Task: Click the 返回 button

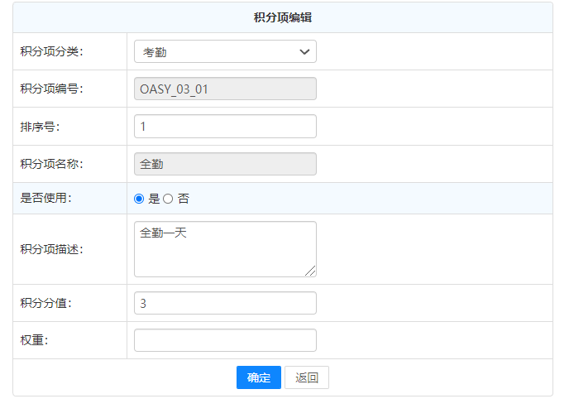Action: tap(307, 377)
